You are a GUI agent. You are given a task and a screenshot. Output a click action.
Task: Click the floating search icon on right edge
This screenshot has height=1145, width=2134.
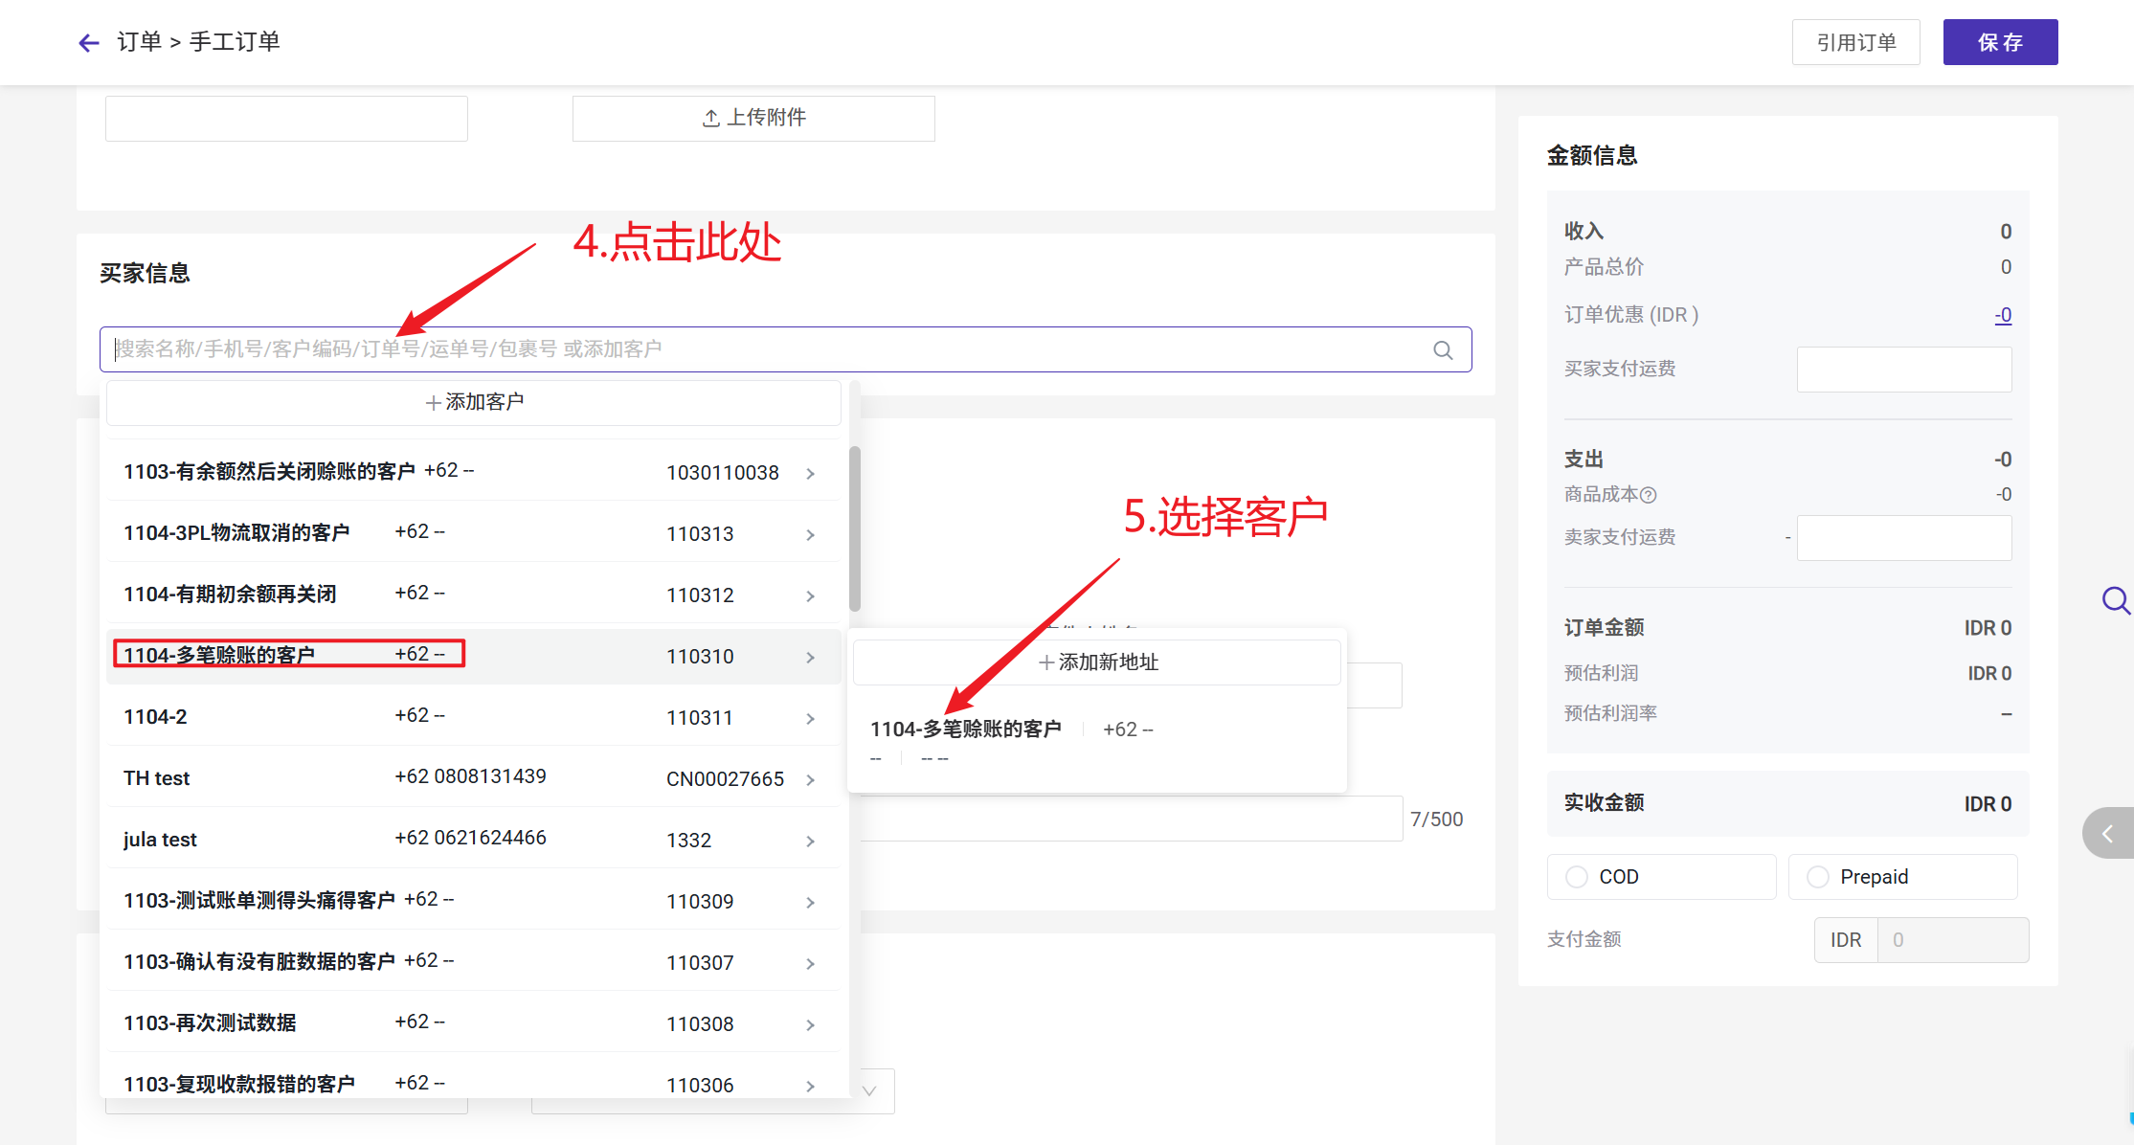[2115, 600]
